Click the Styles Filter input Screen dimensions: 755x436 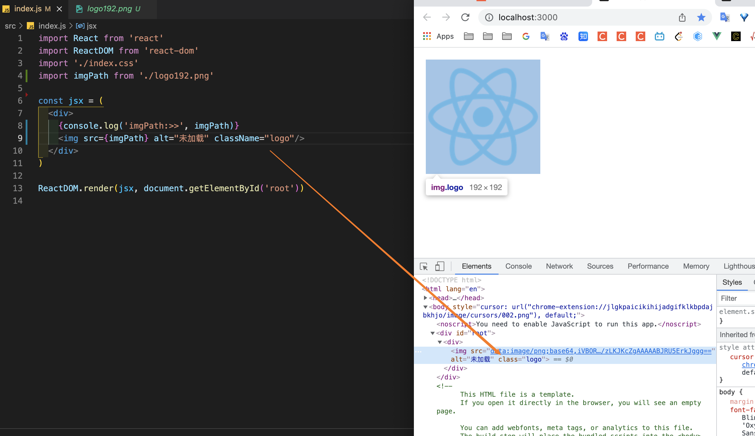click(737, 299)
